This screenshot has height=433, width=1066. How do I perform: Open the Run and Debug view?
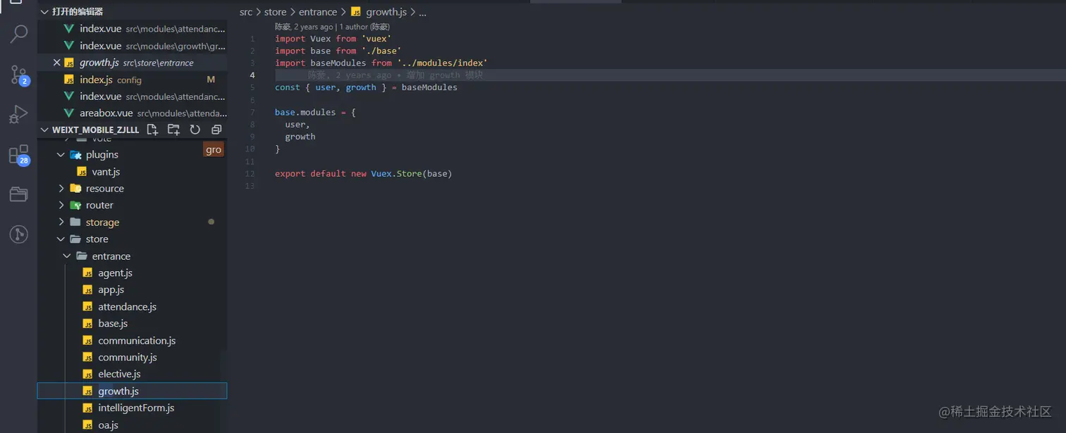pos(19,113)
